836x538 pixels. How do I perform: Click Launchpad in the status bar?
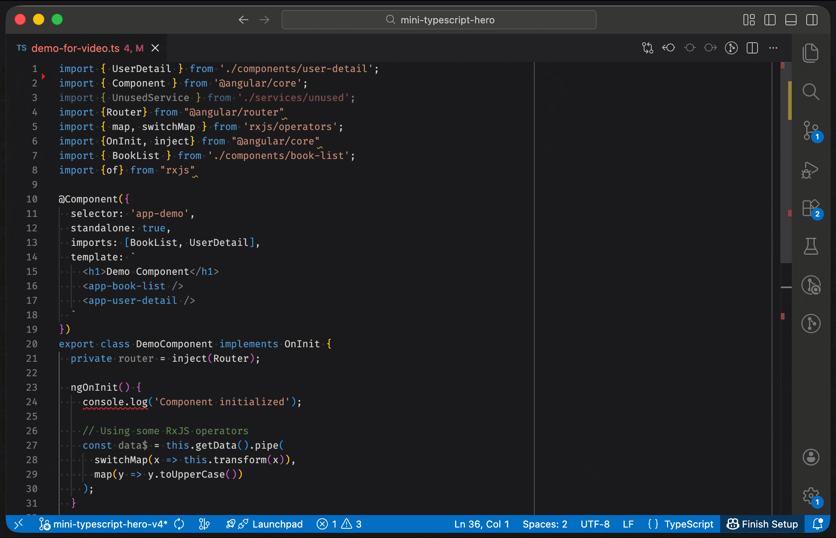[x=277, y=524]
